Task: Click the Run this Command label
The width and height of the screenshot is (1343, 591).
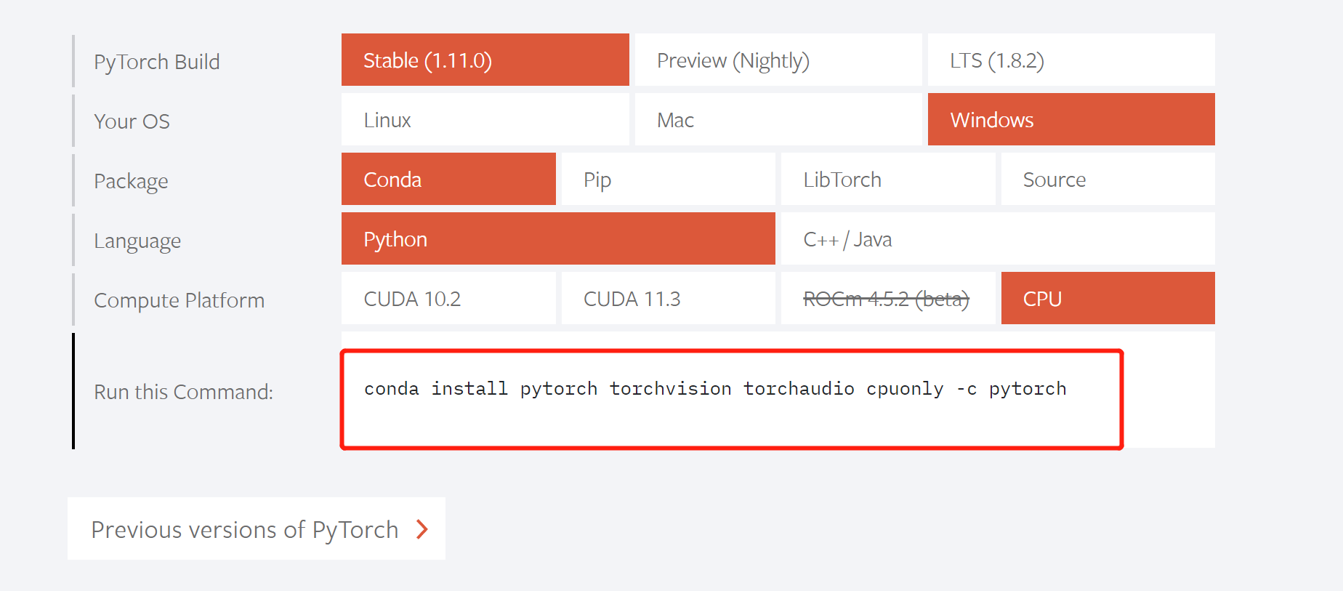Action: pos(182,392)
